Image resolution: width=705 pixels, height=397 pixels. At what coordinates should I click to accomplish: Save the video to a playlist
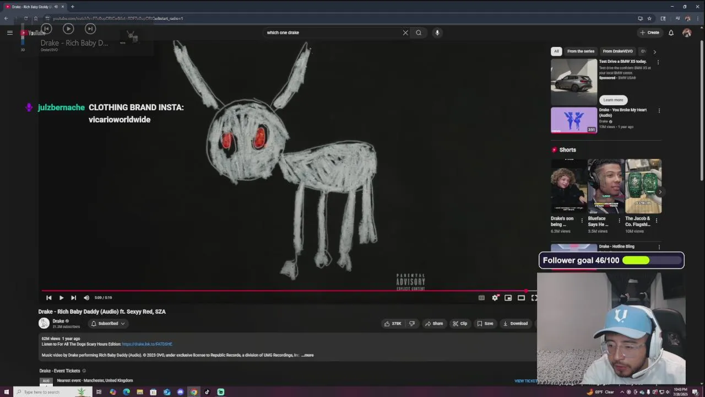[485, 324]
